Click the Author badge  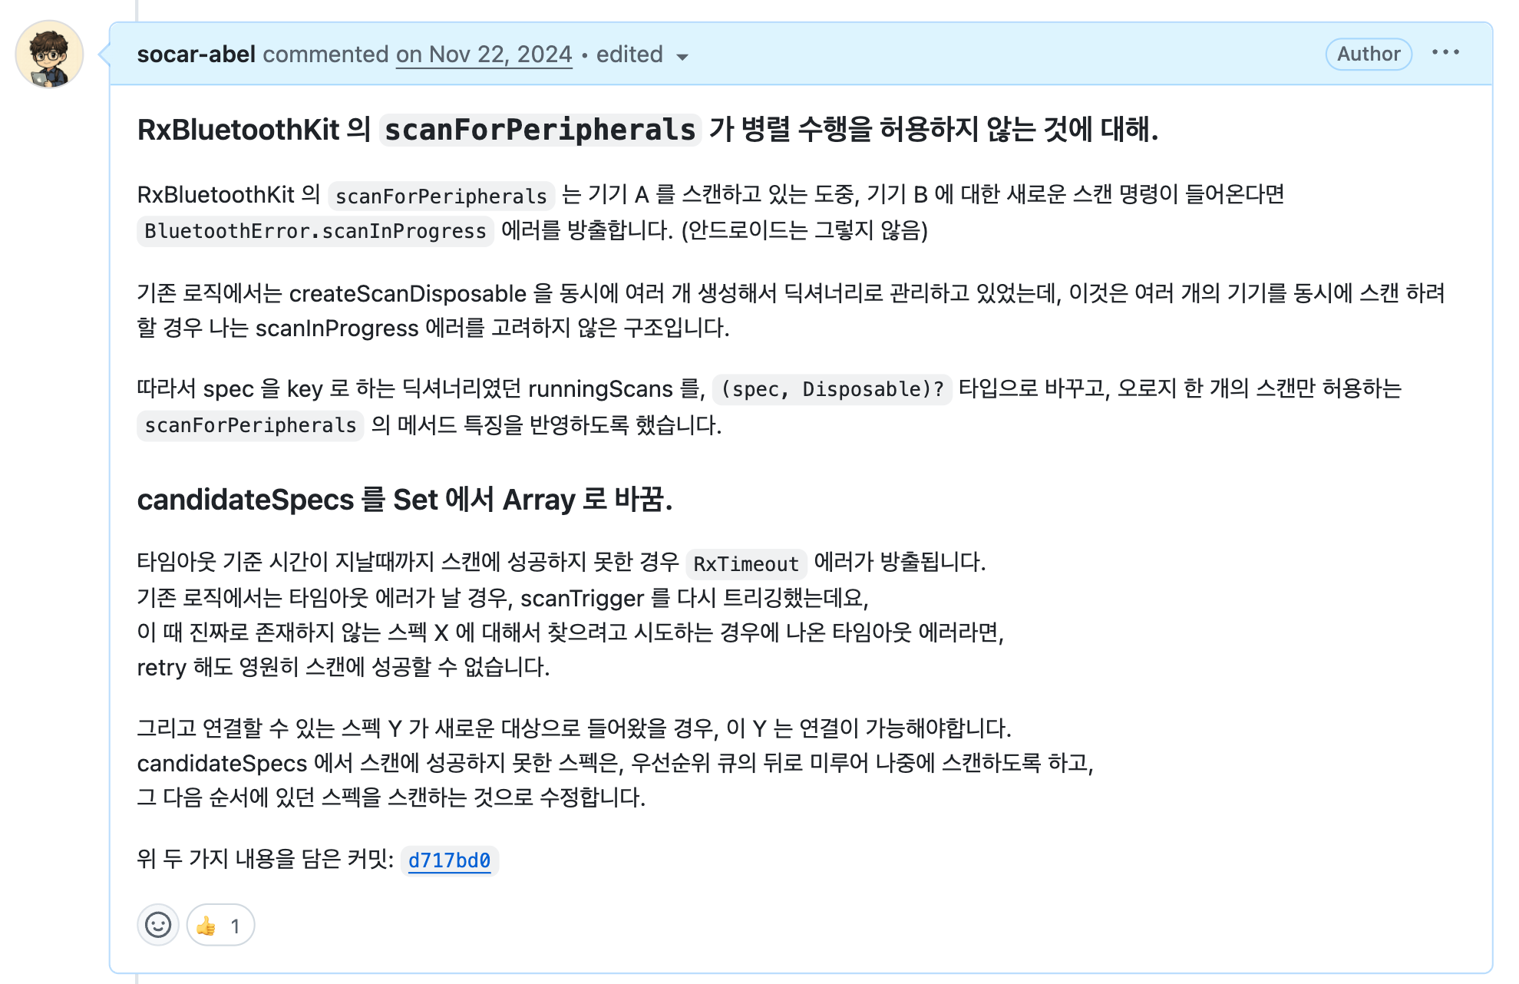coord(1368,54)
